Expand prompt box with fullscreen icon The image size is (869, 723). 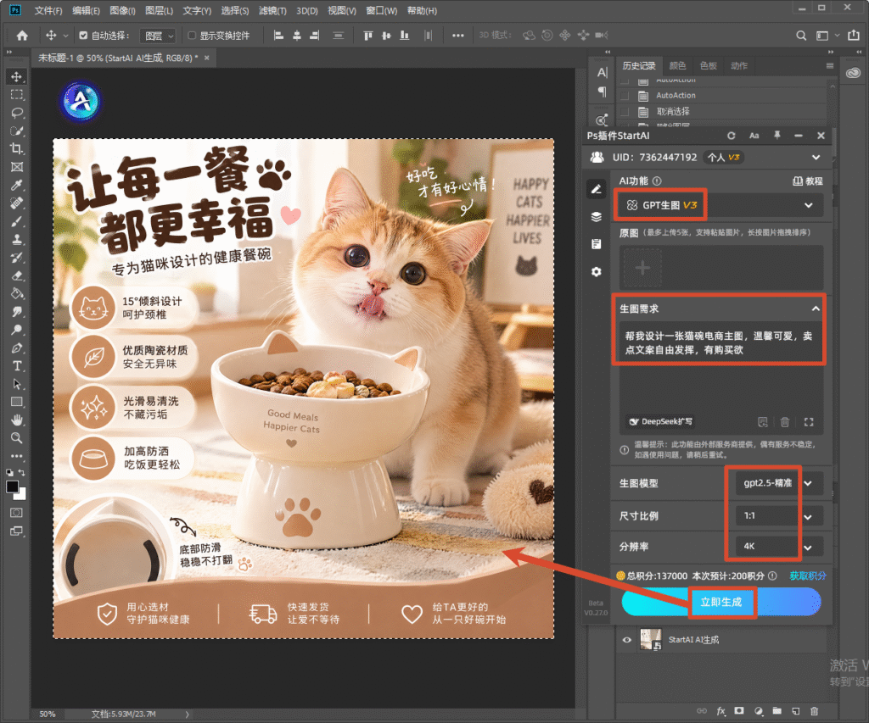(x=809, y=422)
